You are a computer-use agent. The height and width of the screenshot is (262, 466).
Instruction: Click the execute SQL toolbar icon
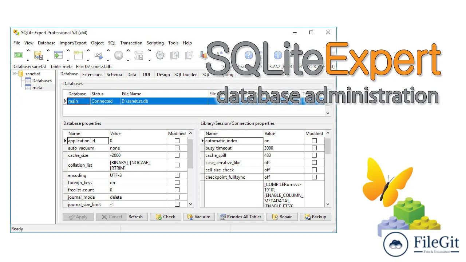pyautogui.click(x=98, y=55)
